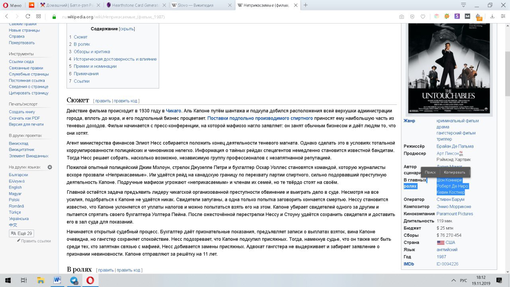Viewport: 510px width, 287px height.
Task: Jump to contents item Обзоры и критика
Action: [x=92, y=52]
